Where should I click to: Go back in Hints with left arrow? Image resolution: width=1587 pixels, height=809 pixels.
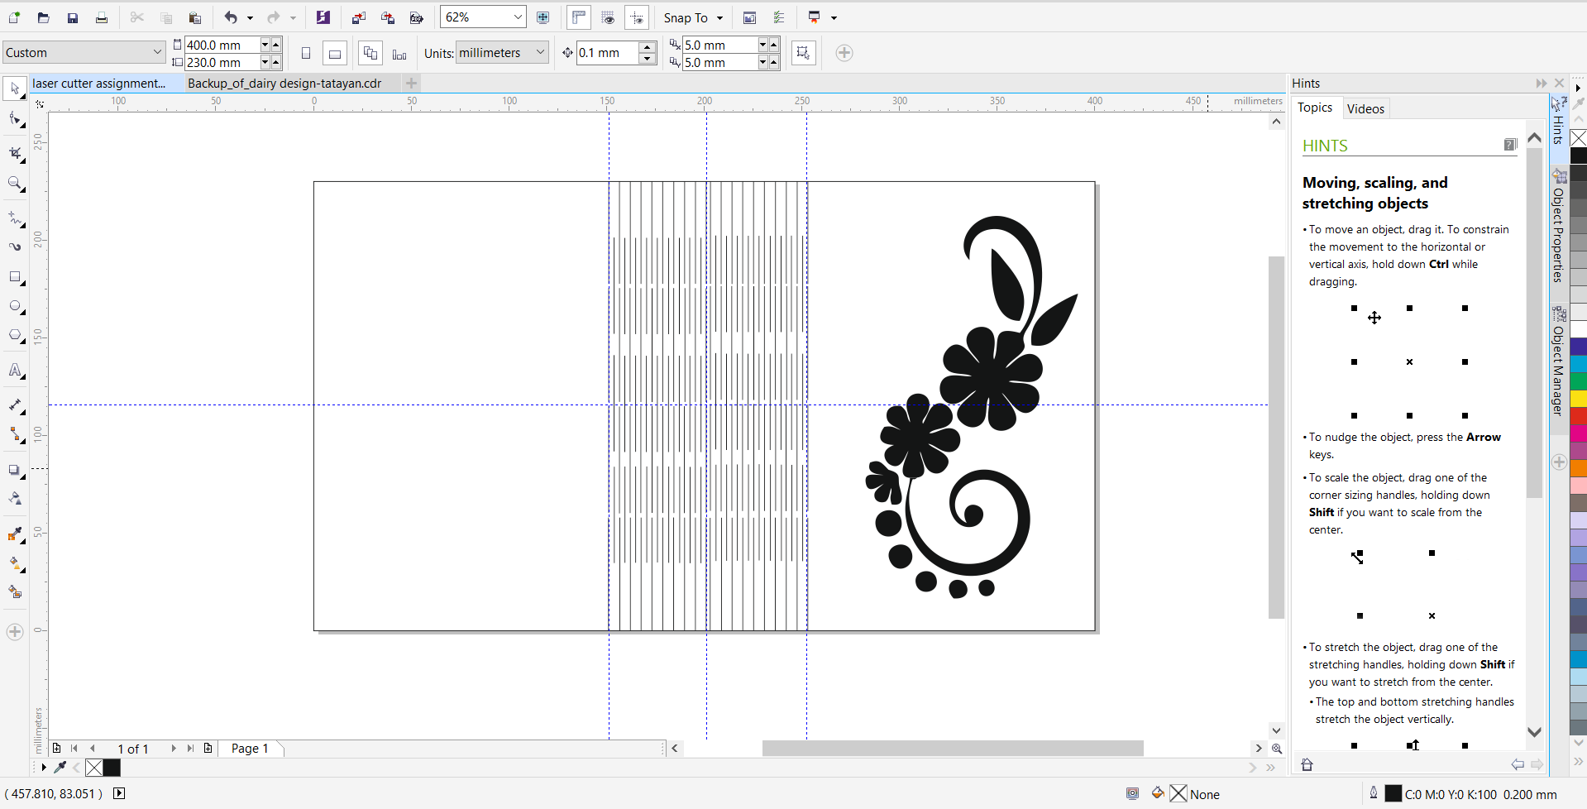pos(1518,764)
